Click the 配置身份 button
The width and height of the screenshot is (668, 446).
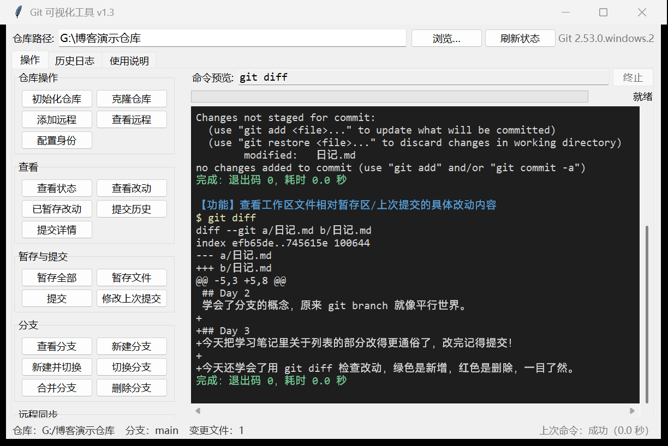(57, 141)
